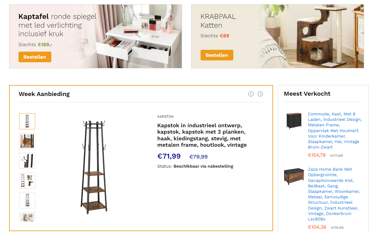This screenshot has height=232, width=372.
Task: Select the first coat rack thumbnail
Action: click(x=27, y=121)
